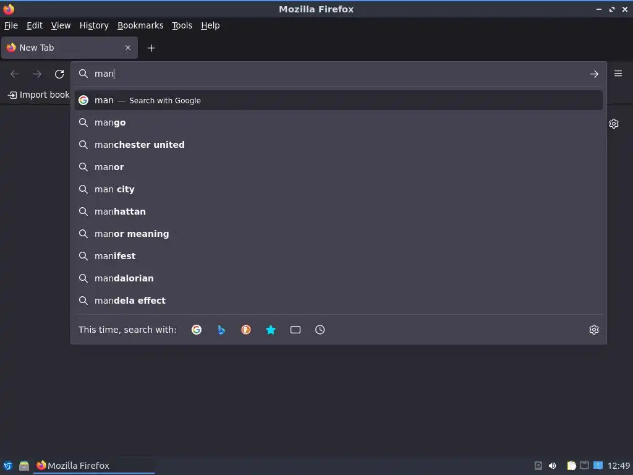The image size is (633, 475).
Task: Open the Bookmarks menu
Action: (140, 25)
